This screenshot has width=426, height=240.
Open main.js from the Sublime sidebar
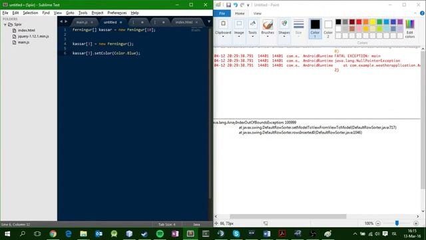[24, 42]
